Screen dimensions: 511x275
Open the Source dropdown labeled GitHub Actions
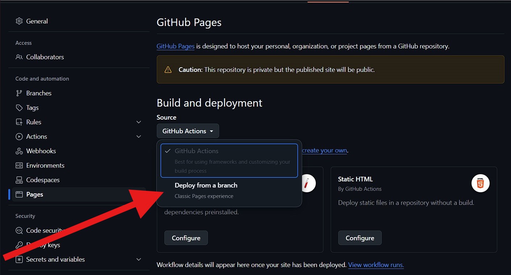[x=188, y=130]
